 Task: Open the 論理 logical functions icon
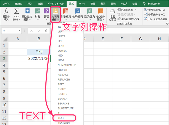46,11
